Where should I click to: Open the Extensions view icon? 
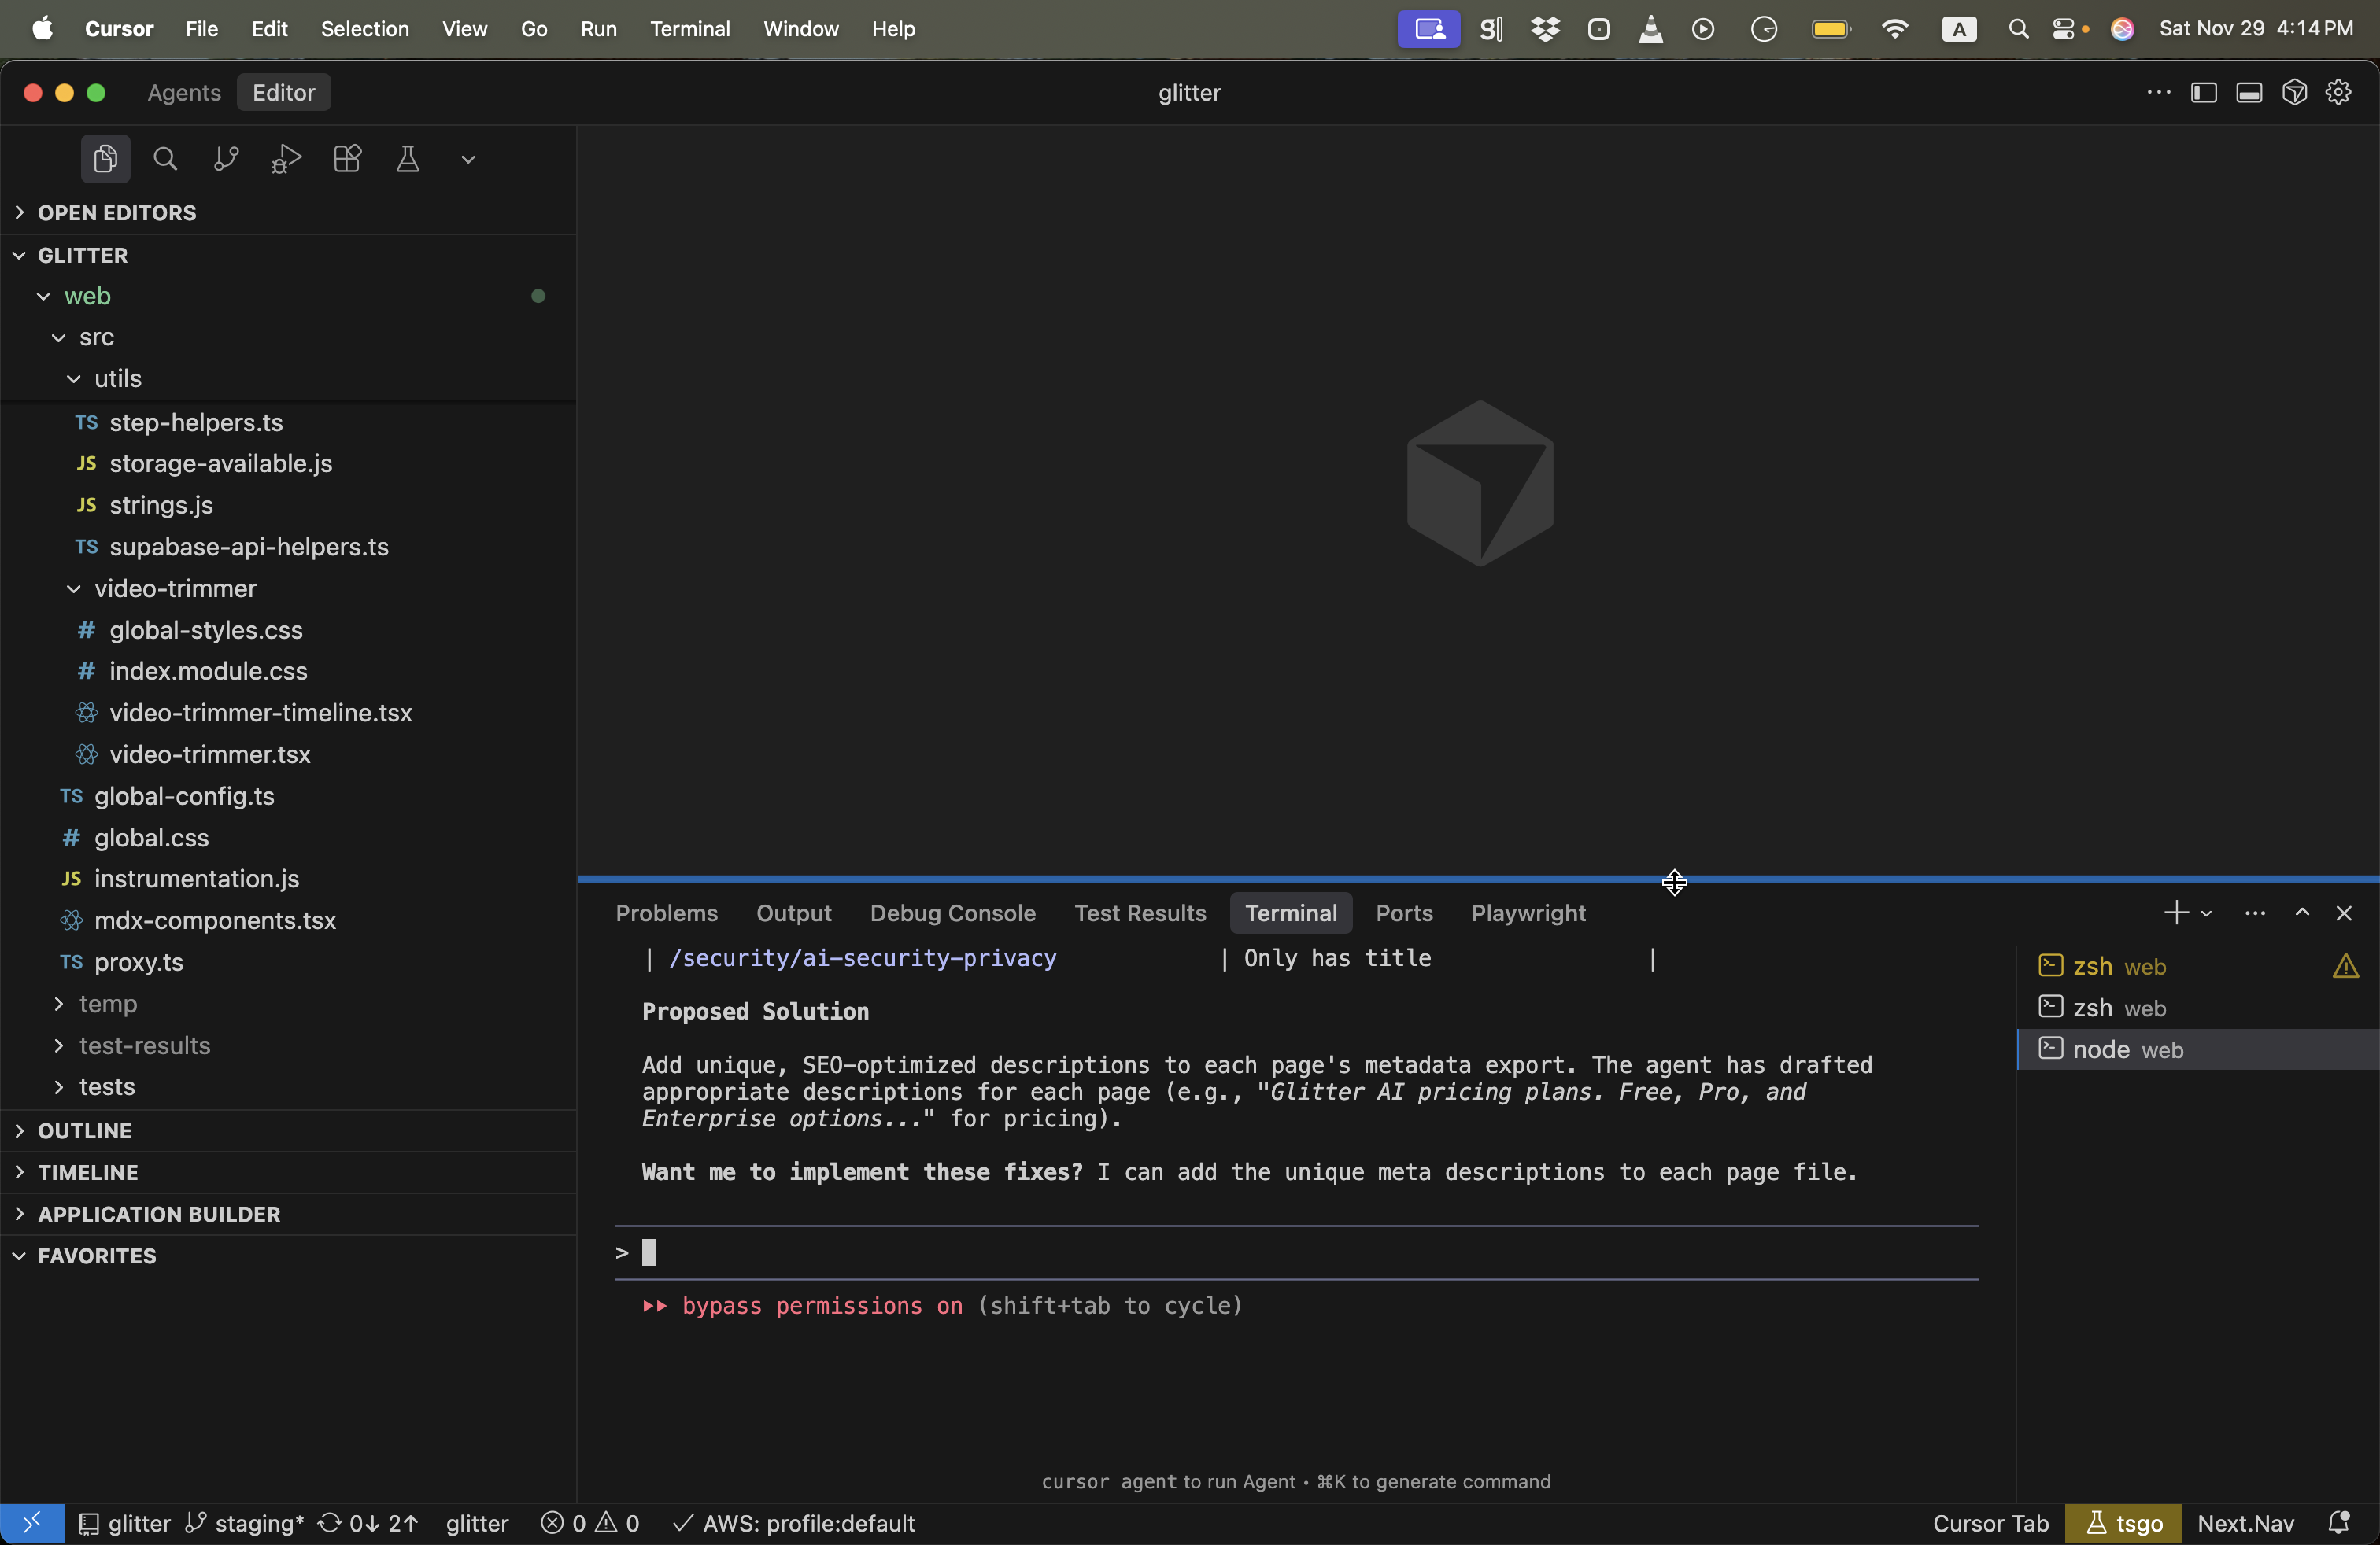(347, 159)
